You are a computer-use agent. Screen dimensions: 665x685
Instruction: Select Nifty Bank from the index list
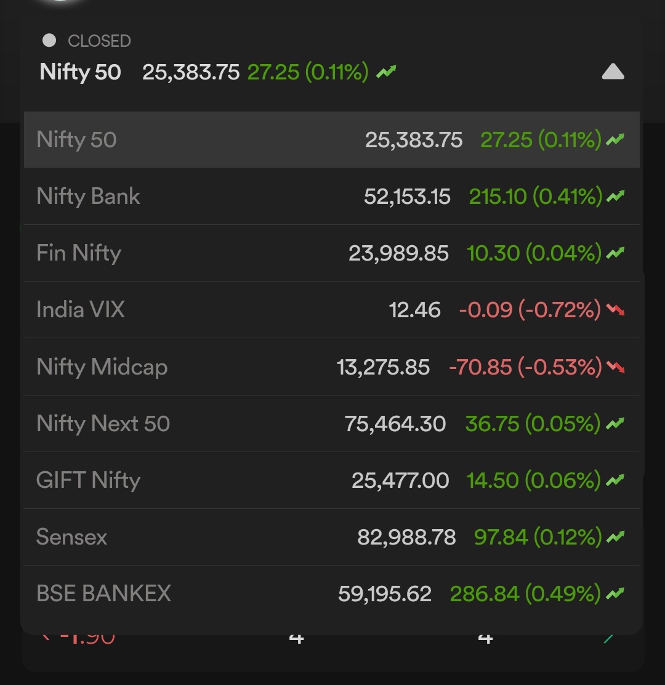pos(332,196)
